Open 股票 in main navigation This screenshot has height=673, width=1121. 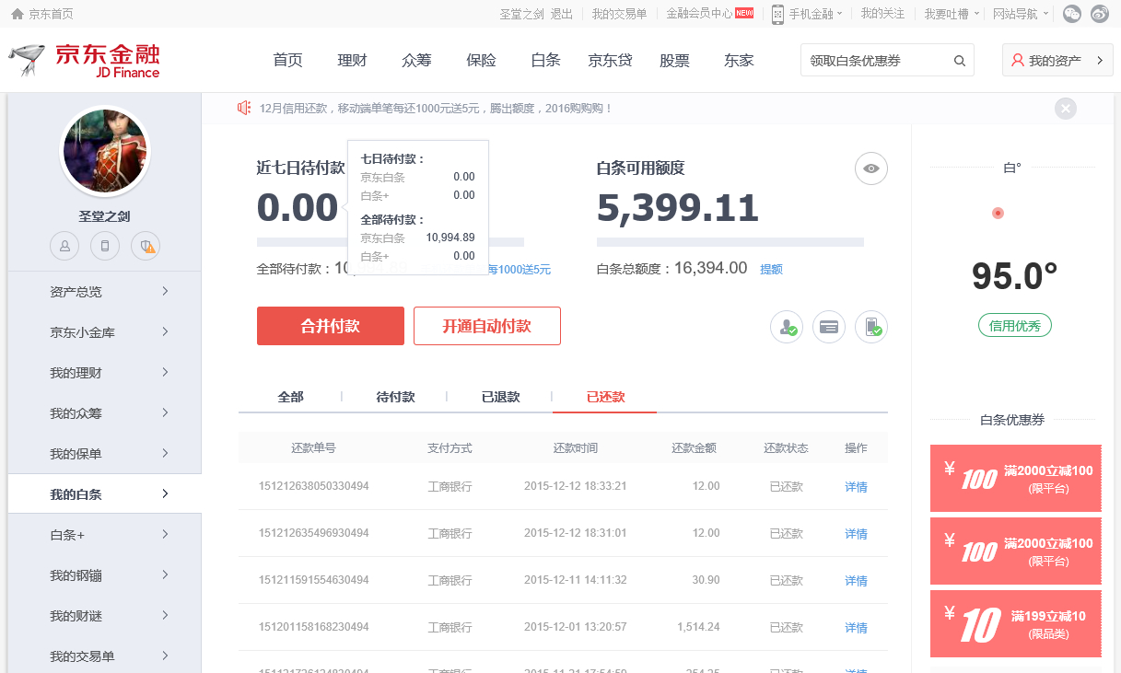point(674,61)
